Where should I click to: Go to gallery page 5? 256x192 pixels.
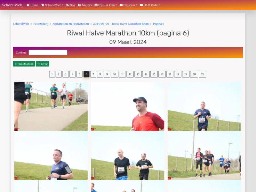pyautogui.click(x=79, y=74)
